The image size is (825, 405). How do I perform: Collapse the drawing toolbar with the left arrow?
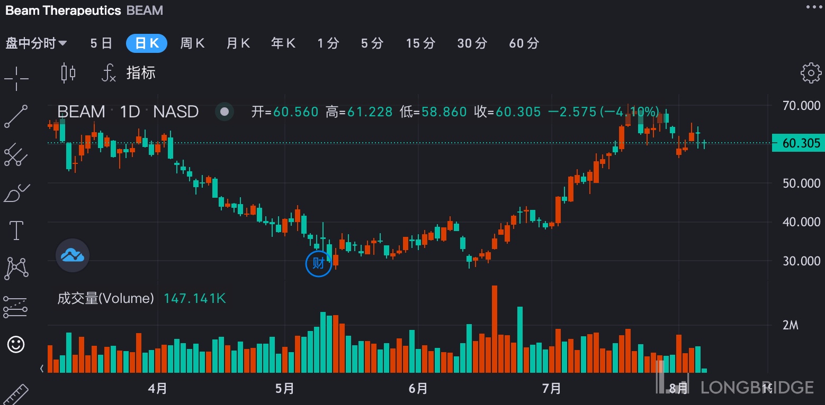pos(42,369)
